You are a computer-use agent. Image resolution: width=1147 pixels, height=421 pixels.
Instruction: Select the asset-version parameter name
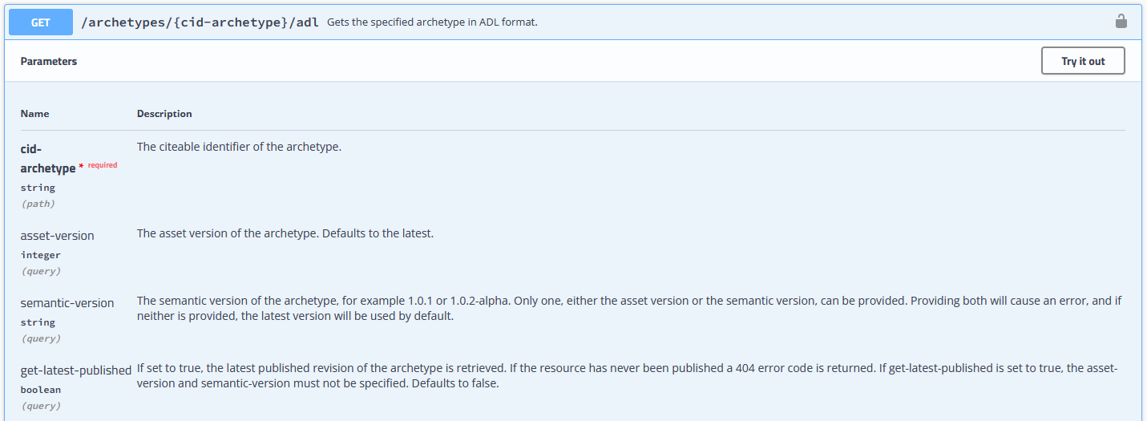57,236
